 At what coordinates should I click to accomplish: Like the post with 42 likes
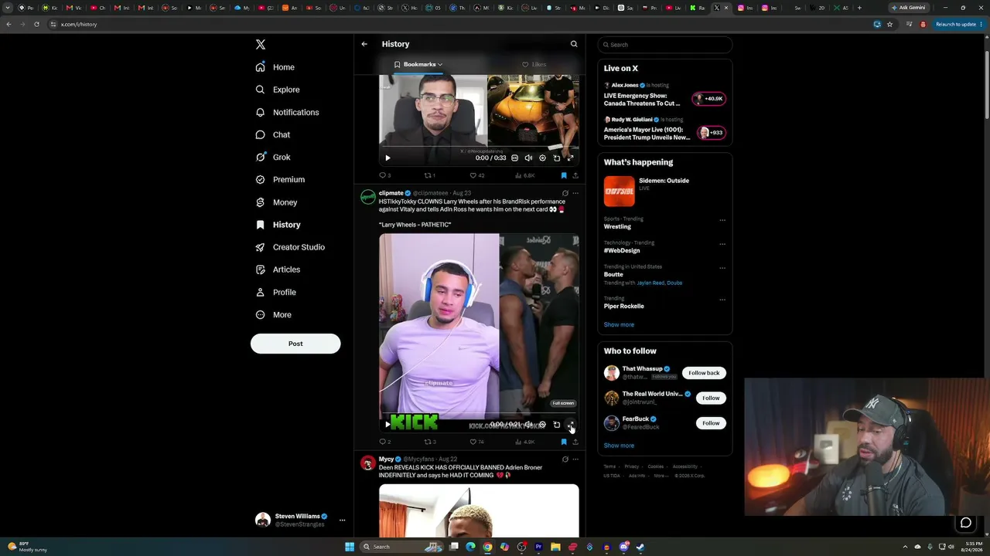pos(476,175)
